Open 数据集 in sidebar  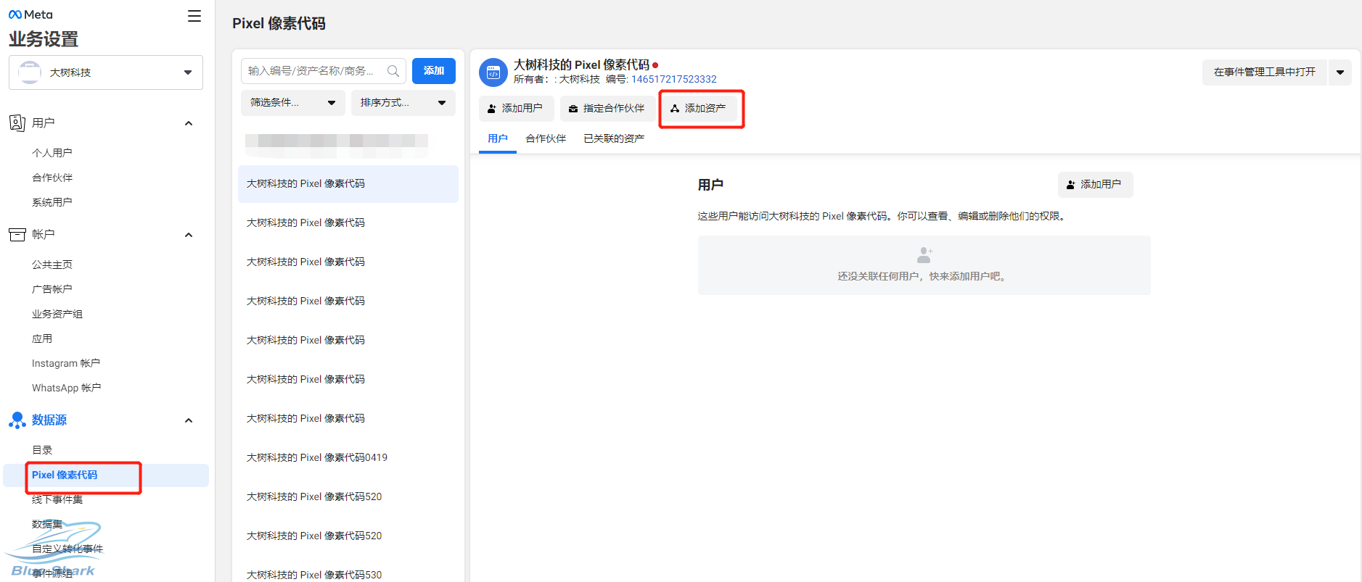click(47, 524)
